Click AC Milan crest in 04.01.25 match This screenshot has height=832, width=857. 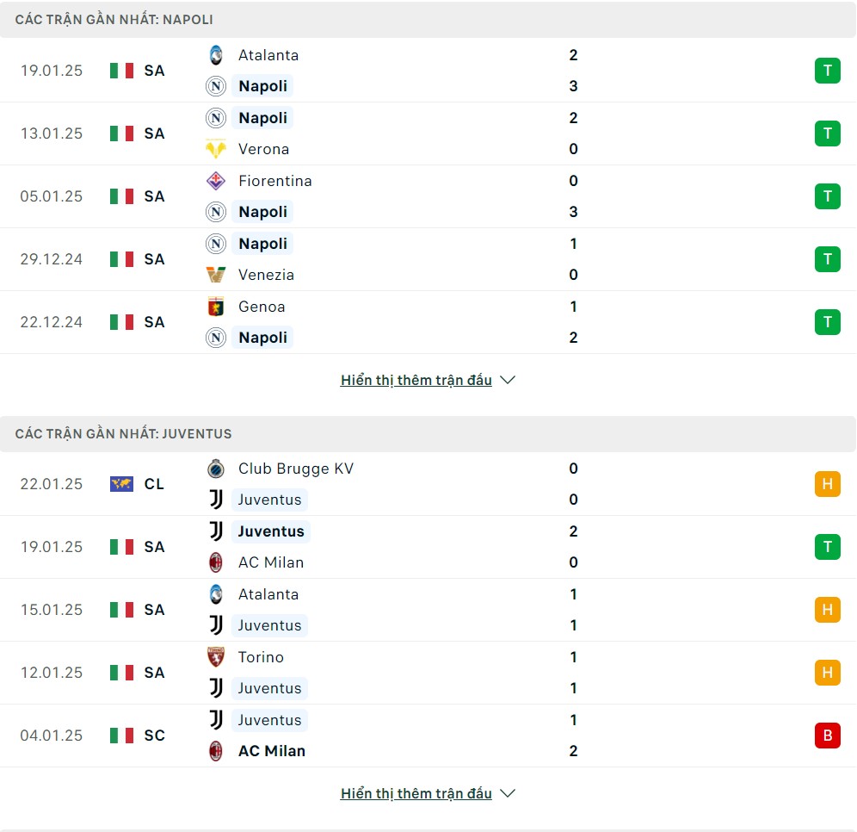click(216, 751)
